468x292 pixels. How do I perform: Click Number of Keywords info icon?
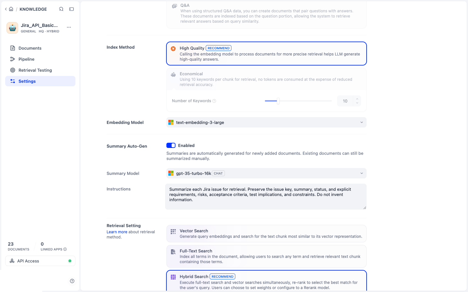click(x=214, y=101)
